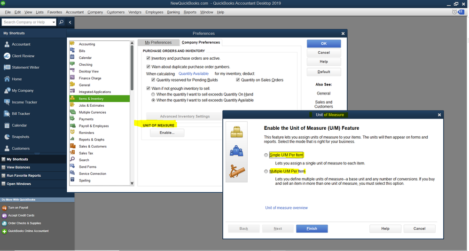This screenshot has width=469, height=251.
Task: Click the search magnifier icon
Action: (x=61, y=22)
